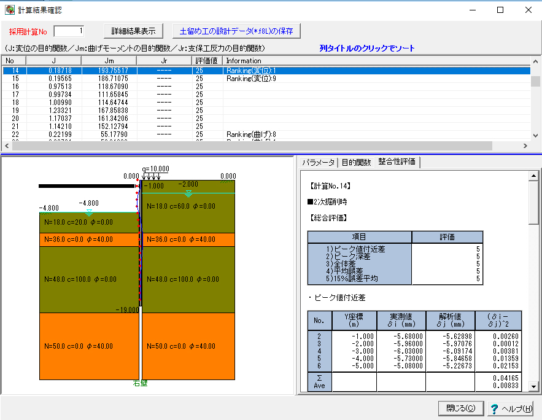
Task: Click the 採用計算No input field
Action: 69,31
